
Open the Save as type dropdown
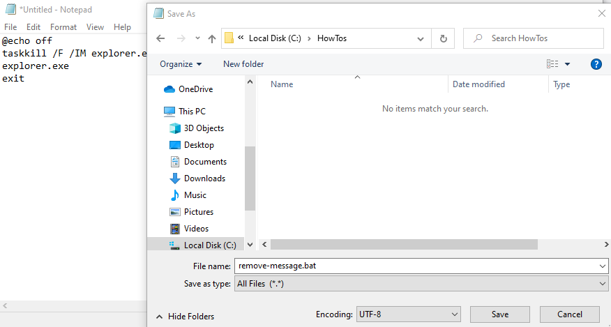click(421, 284)
